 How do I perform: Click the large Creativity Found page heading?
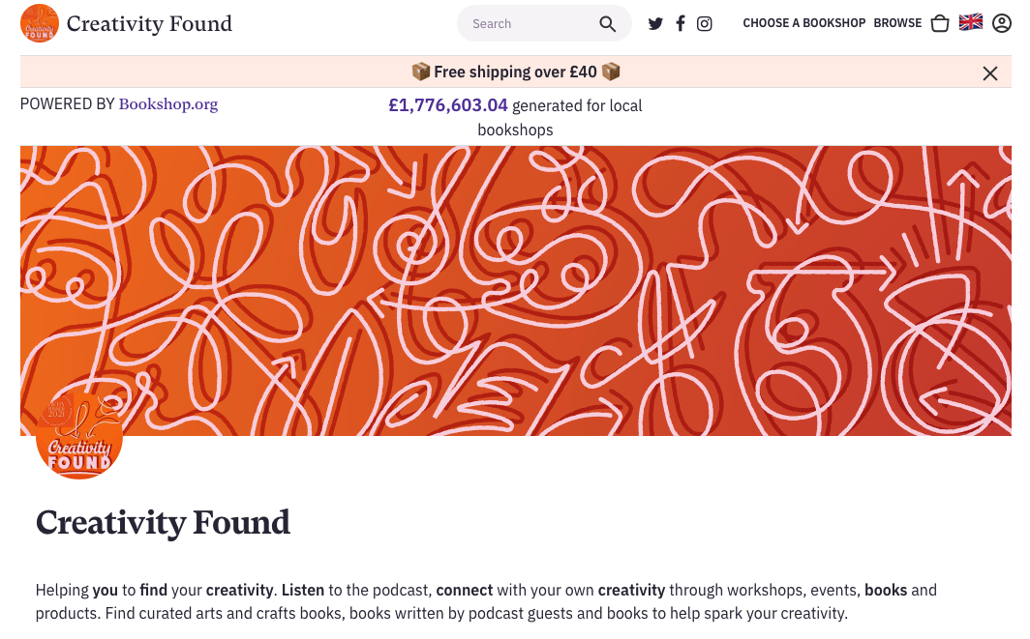click(x=163, y=523)
